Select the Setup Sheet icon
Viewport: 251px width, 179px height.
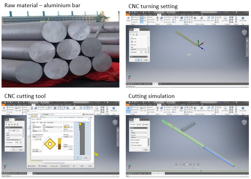coord(133,19)
